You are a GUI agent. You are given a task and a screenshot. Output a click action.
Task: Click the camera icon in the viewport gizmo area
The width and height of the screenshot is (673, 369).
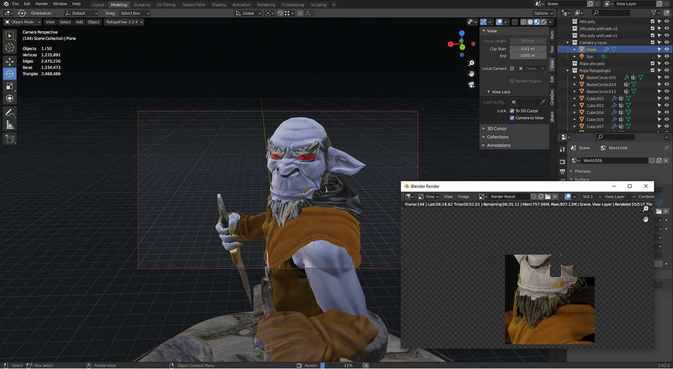tap(472, 85)
